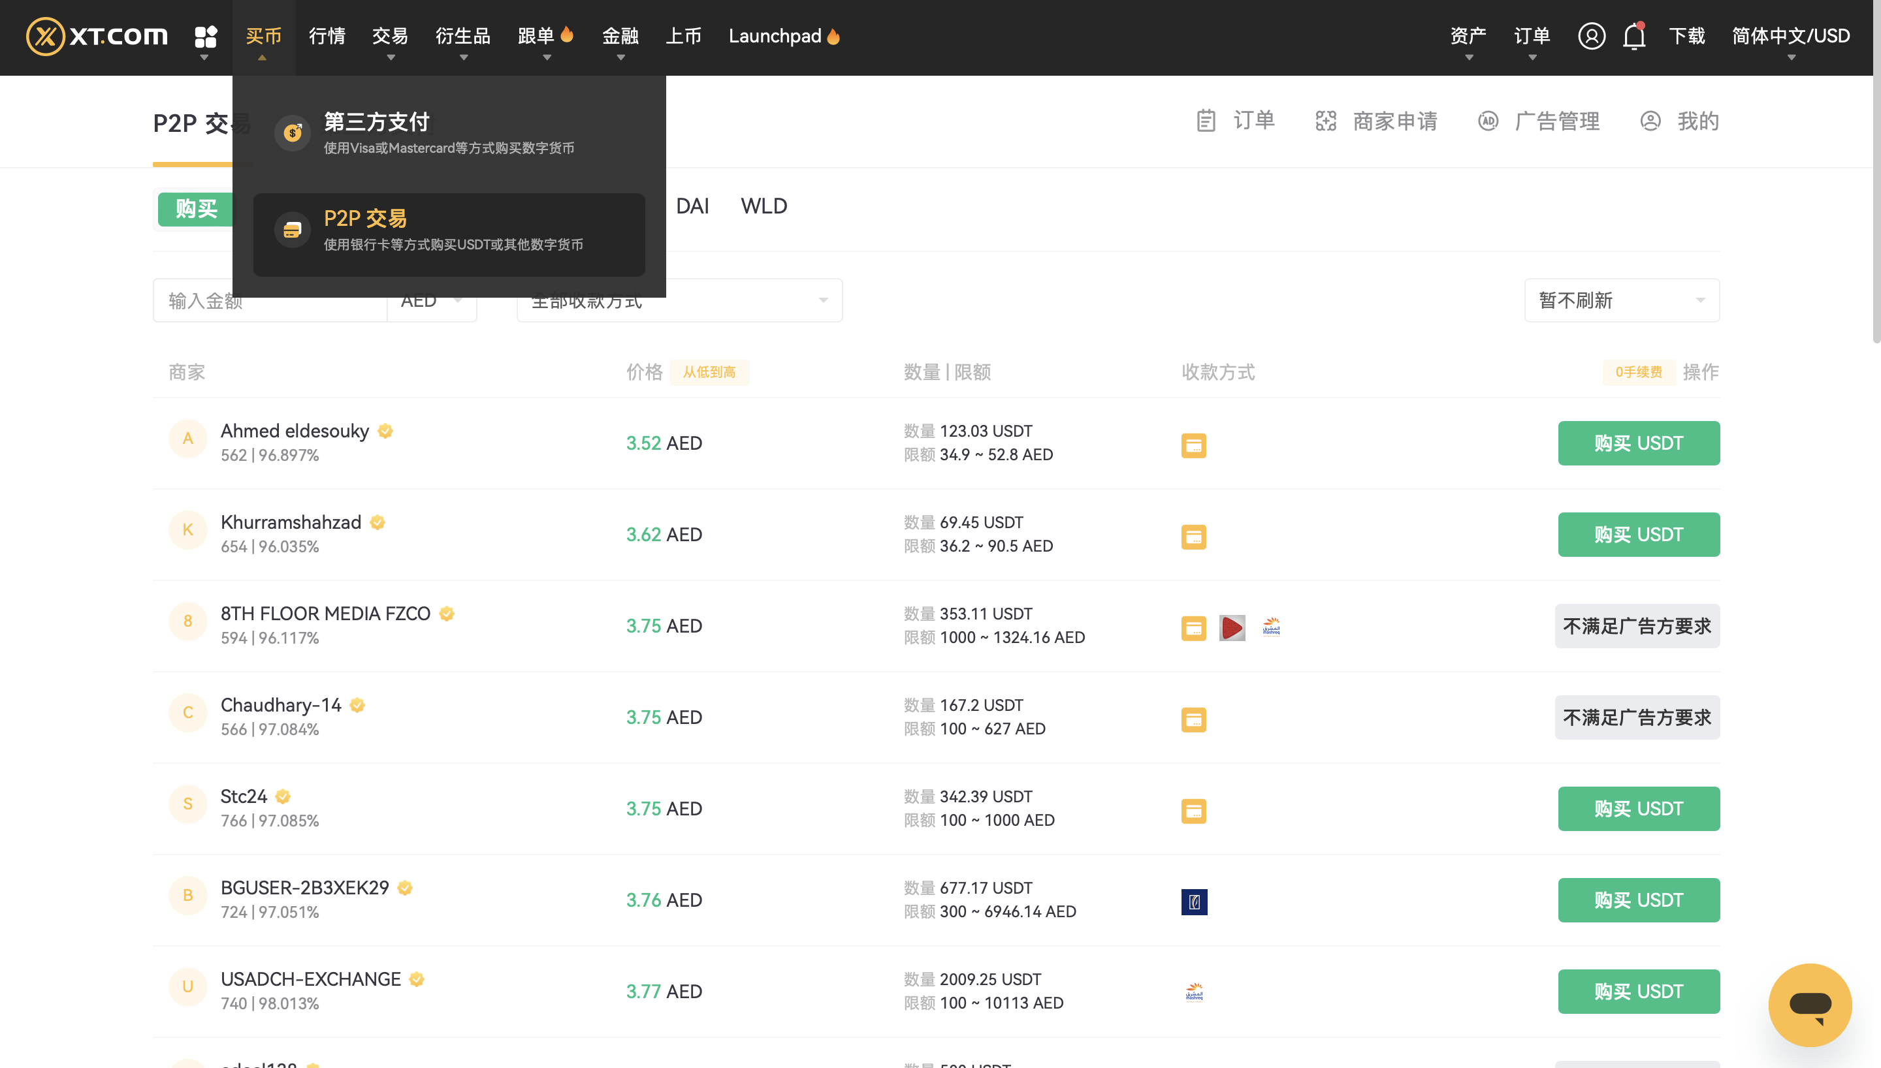1881x1068 pixels.
Task: Expand the 订单 dropdown in top header
Action: [x=1532, y=36]
